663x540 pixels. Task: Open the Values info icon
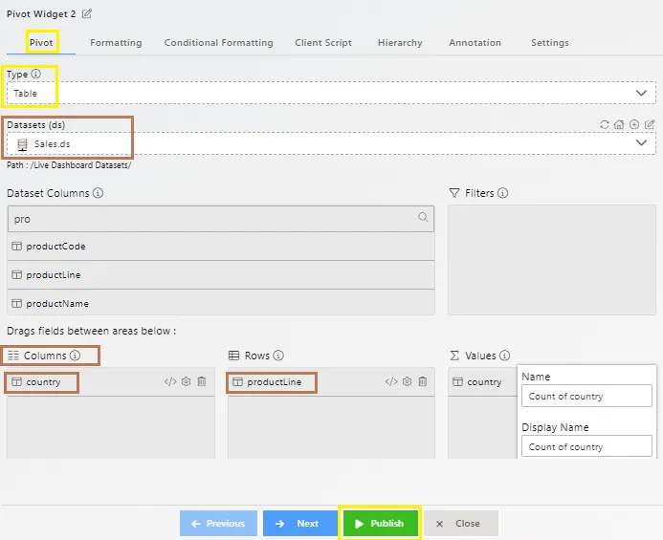(504, 356)
